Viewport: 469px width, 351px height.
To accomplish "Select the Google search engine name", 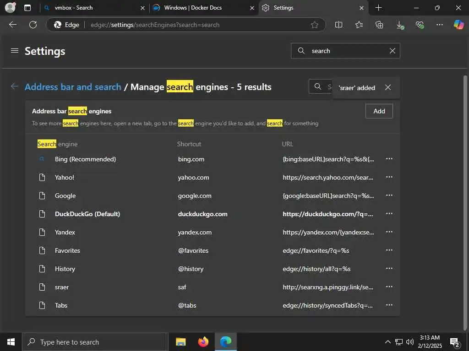I will [x=65, y=196].
